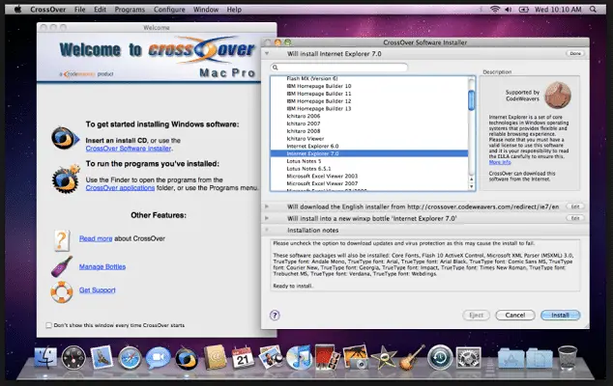Open System Preferences gear icon in dock
The image size is (613, 386).
pos(468,357)
